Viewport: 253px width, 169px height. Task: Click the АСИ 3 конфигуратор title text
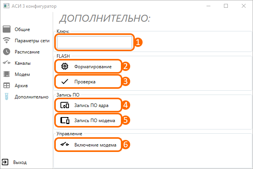[34, 6]
